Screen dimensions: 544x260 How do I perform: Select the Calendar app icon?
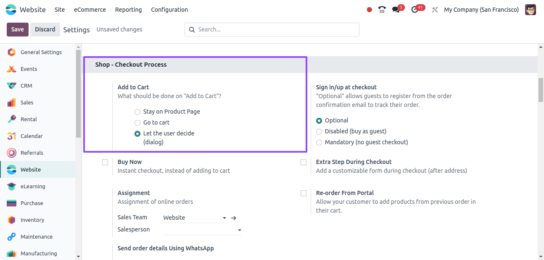[x=12, y=136]
